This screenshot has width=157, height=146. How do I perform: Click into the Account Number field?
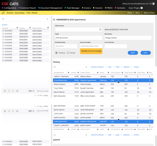tap(91, 46)
